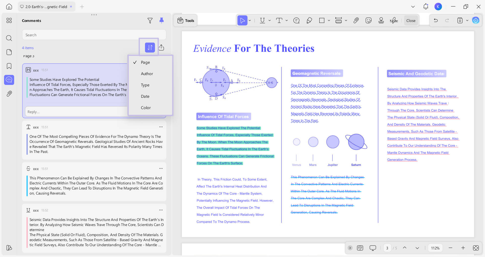Toggle the reading layout view icon
485x257 pixels.
360,248
